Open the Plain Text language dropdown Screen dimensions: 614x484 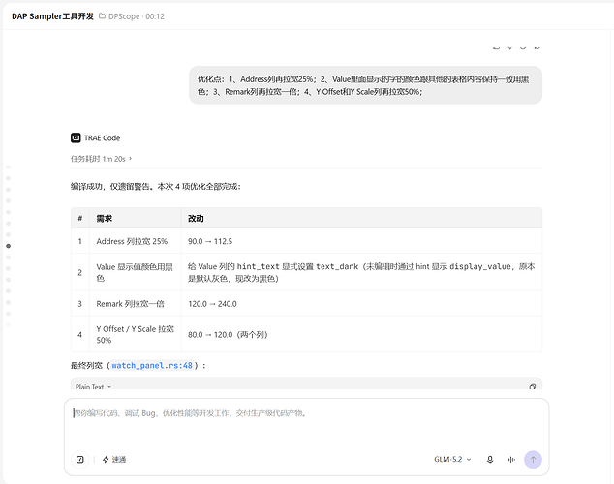[x=93, y=386]
